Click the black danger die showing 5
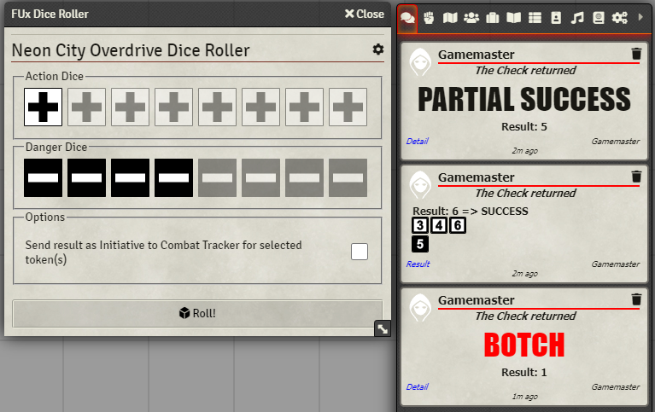This screenshot has height=412, width=655. coord(420,244)
